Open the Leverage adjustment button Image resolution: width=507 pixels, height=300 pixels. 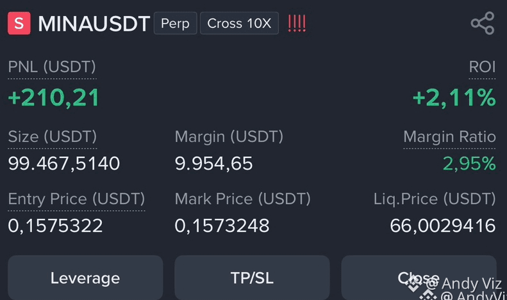(85, 278)
